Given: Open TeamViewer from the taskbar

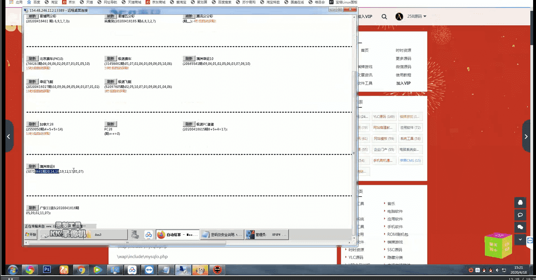Looking at the screenshot, I should (x=149, y=269).
